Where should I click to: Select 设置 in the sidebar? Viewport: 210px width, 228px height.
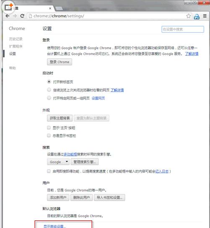pos(12,54)
